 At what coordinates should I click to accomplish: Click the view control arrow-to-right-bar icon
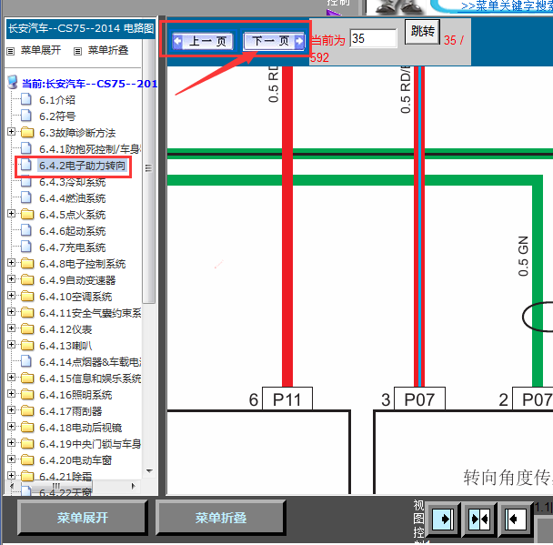(x=443, y=520)
